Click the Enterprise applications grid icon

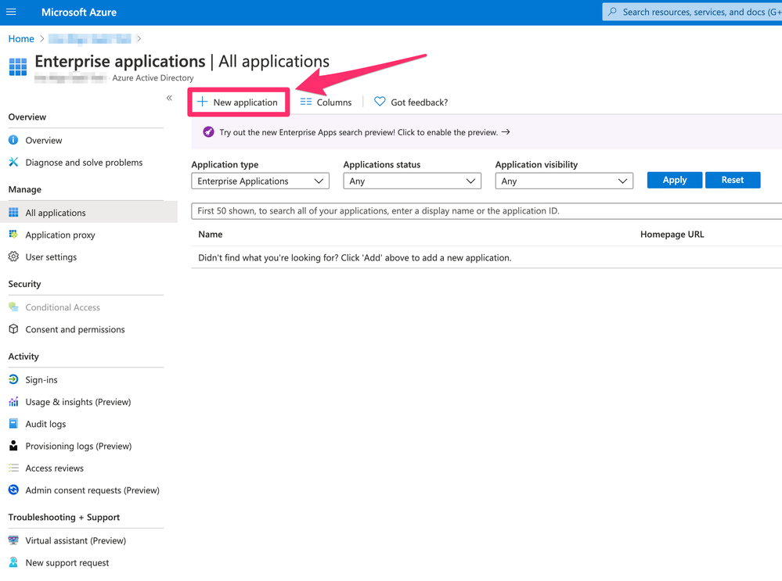pyautogui.click(x=18, y=66)
